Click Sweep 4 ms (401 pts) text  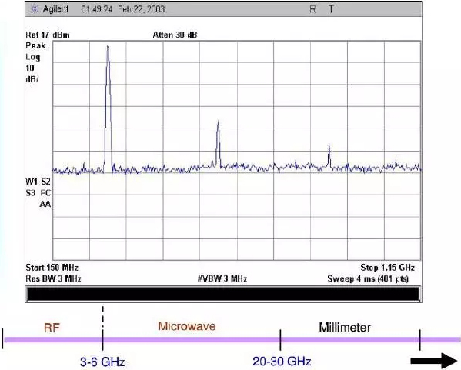[x=368, y=278]
